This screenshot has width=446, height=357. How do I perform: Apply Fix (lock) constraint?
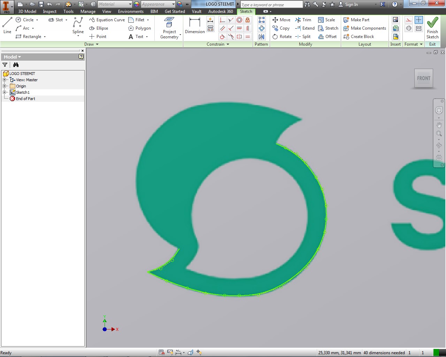coord(248,20)
